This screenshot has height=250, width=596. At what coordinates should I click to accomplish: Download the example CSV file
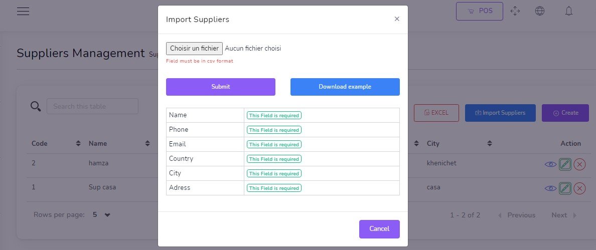(x=345, y=87)
